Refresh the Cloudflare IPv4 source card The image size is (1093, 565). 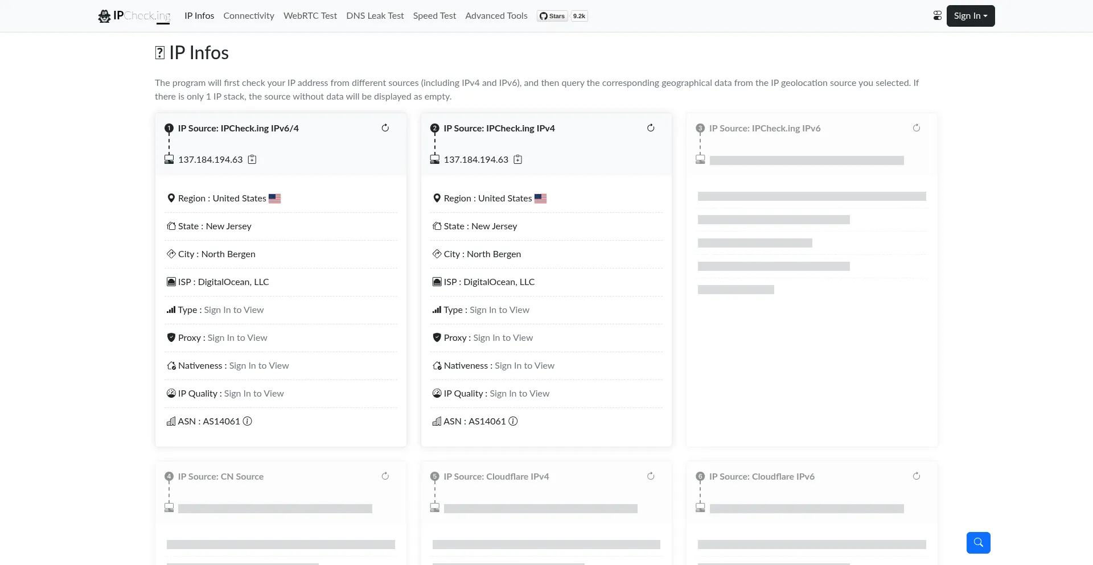coord(651,476)
